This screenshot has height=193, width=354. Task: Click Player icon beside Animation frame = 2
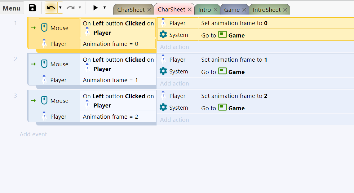(x=44, y=116)
